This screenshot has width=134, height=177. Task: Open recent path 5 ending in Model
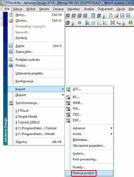[36, 134]
